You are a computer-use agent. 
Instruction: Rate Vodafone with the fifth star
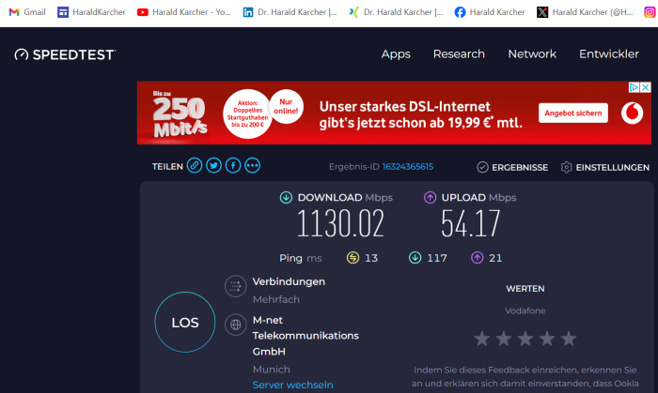click(x=569, y=339)
